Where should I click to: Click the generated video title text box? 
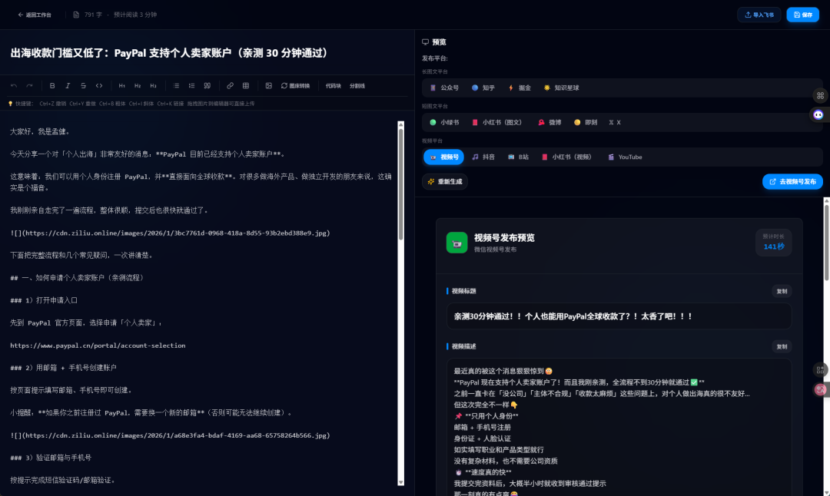(619, 316)
